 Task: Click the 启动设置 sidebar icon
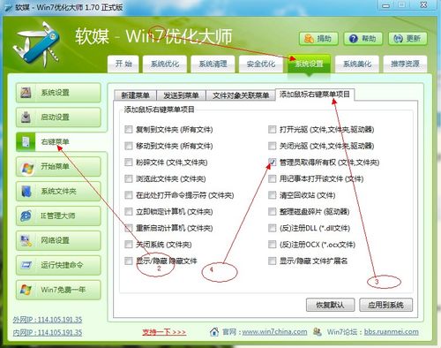click(26, 117)
